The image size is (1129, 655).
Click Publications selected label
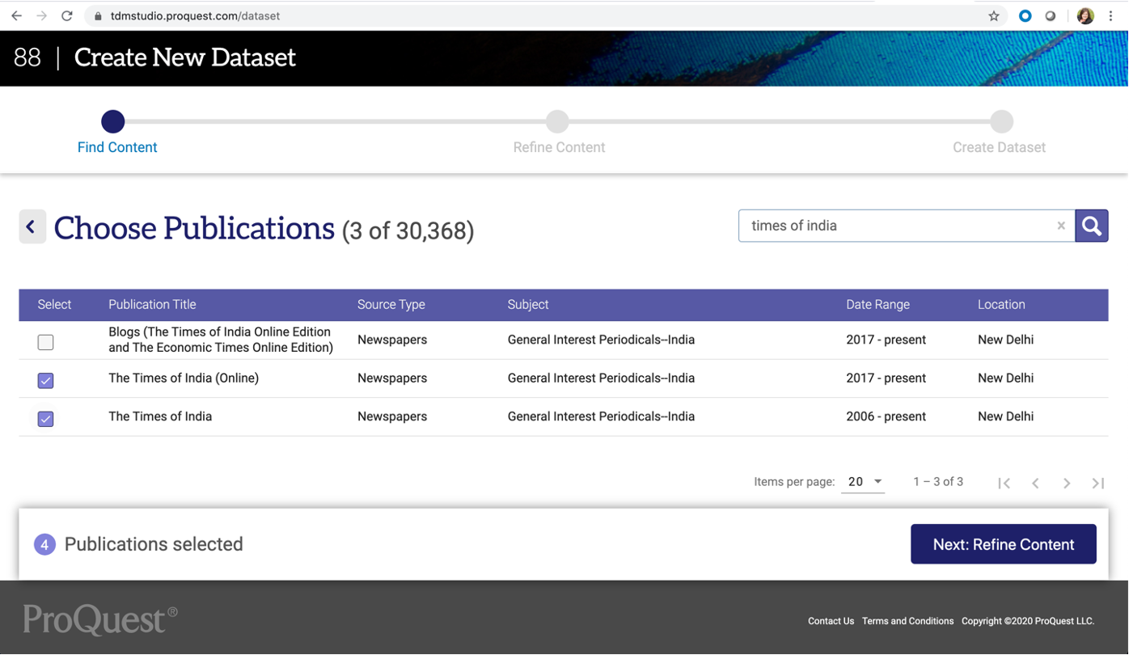coord(154,544)
